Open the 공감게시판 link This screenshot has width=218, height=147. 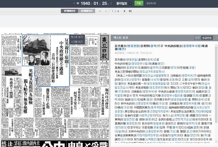[x=151, y=3]
